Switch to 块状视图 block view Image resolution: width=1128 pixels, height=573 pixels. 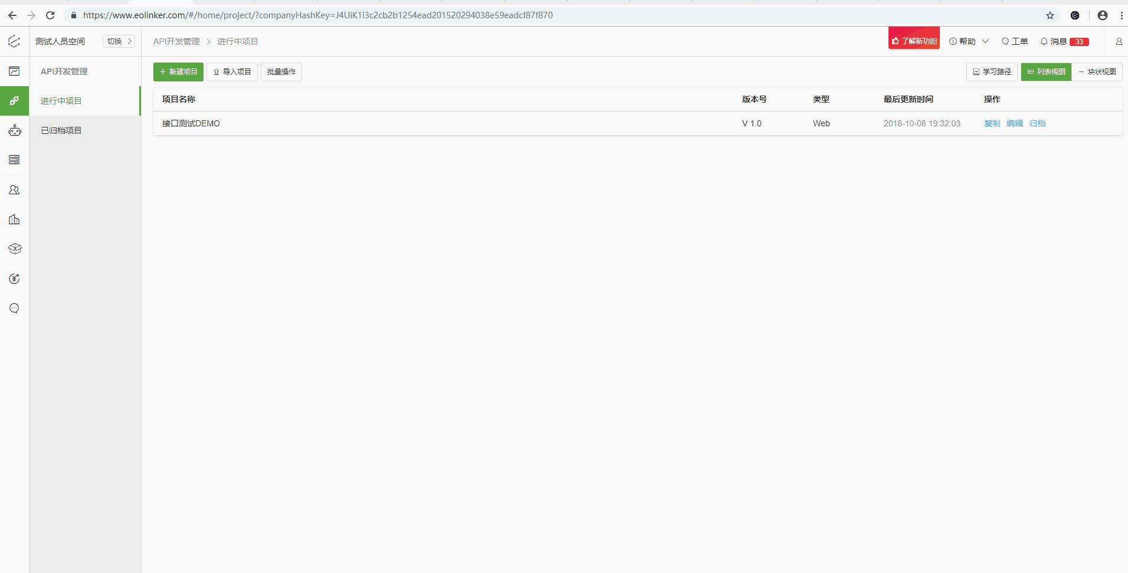click(x=1097, y=72)
